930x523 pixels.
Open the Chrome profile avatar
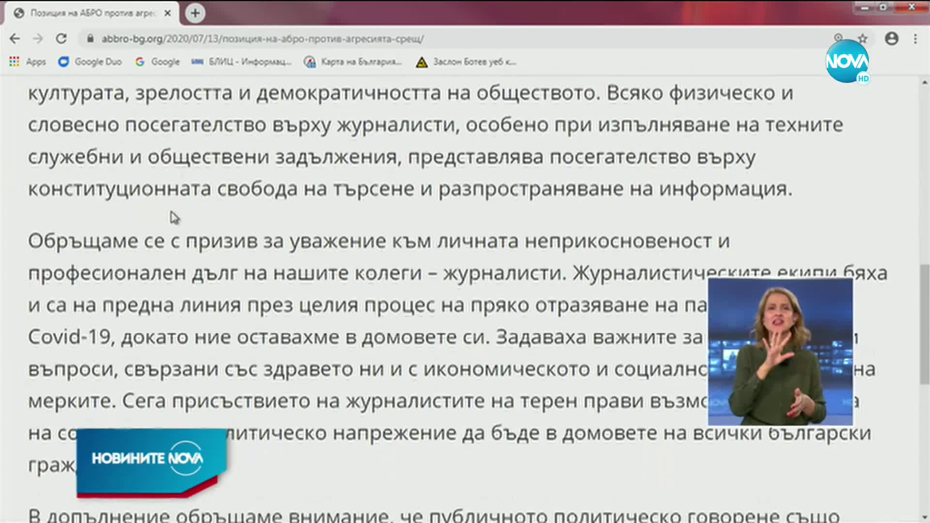pyautogui.click(x=892, y=39)
